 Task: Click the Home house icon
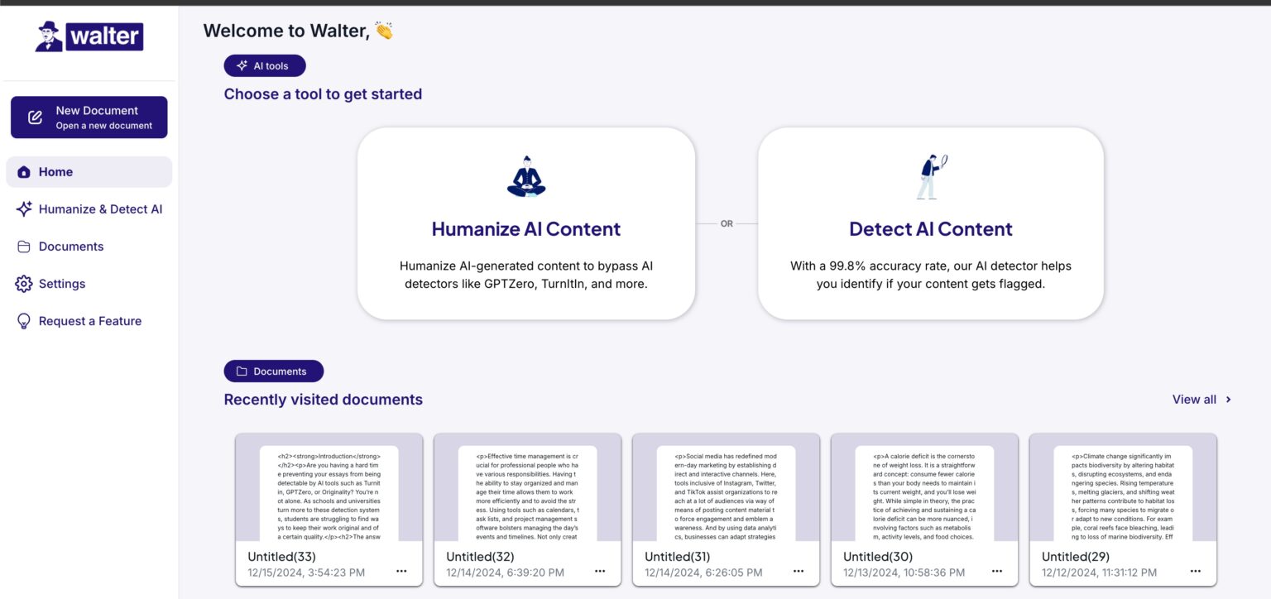pyautogui.click(x=24, y=172)
